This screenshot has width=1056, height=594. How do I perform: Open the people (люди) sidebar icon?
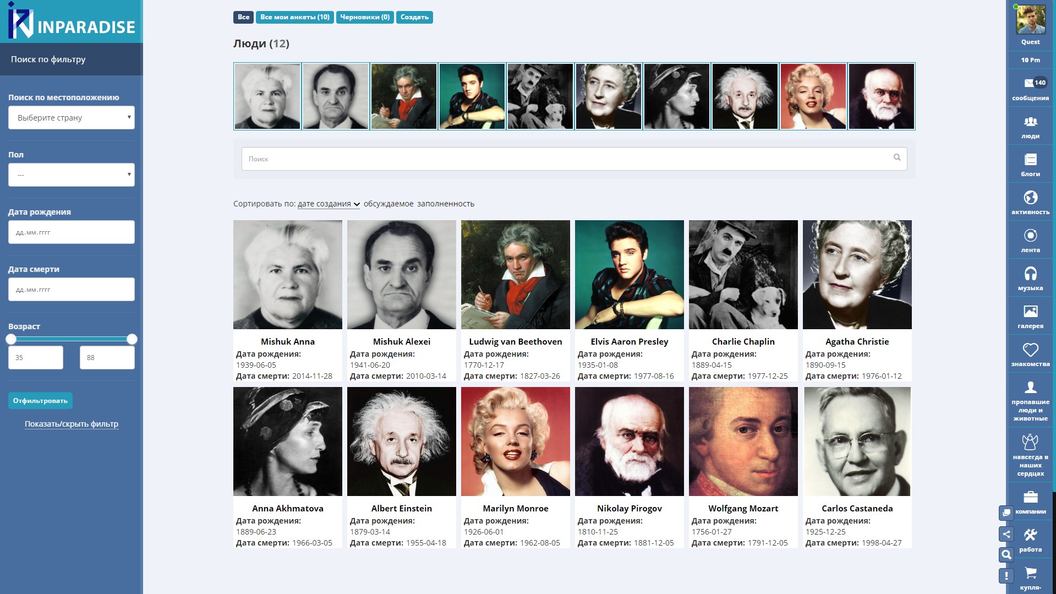click(1030, 122)
